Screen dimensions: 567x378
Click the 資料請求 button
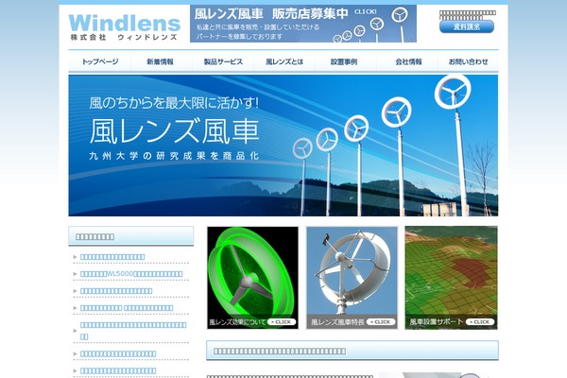[467, 26]
